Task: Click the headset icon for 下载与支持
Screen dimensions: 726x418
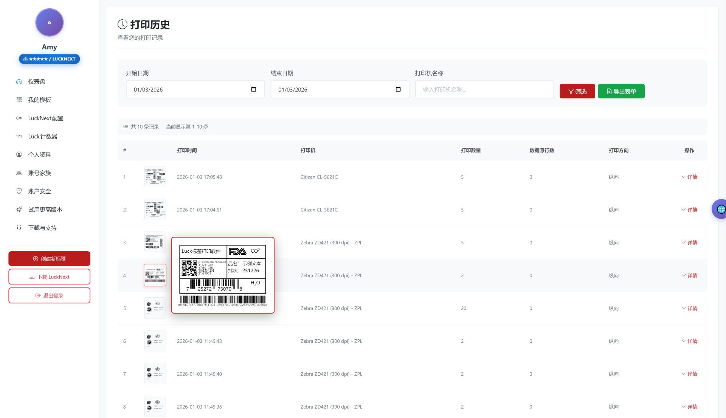Action: [x=19, y=228]
